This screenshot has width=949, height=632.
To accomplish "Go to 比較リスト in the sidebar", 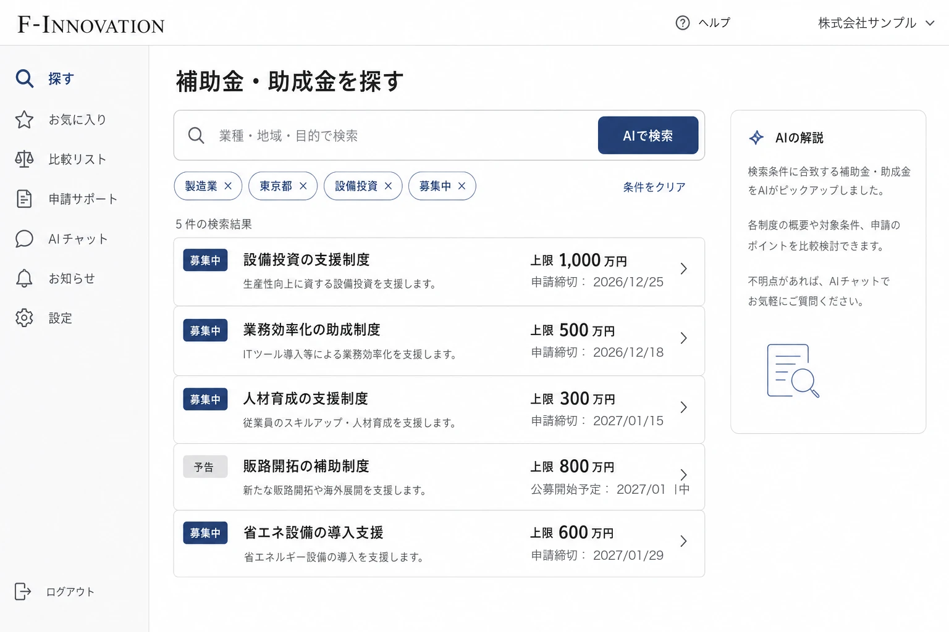I will 77,159.
